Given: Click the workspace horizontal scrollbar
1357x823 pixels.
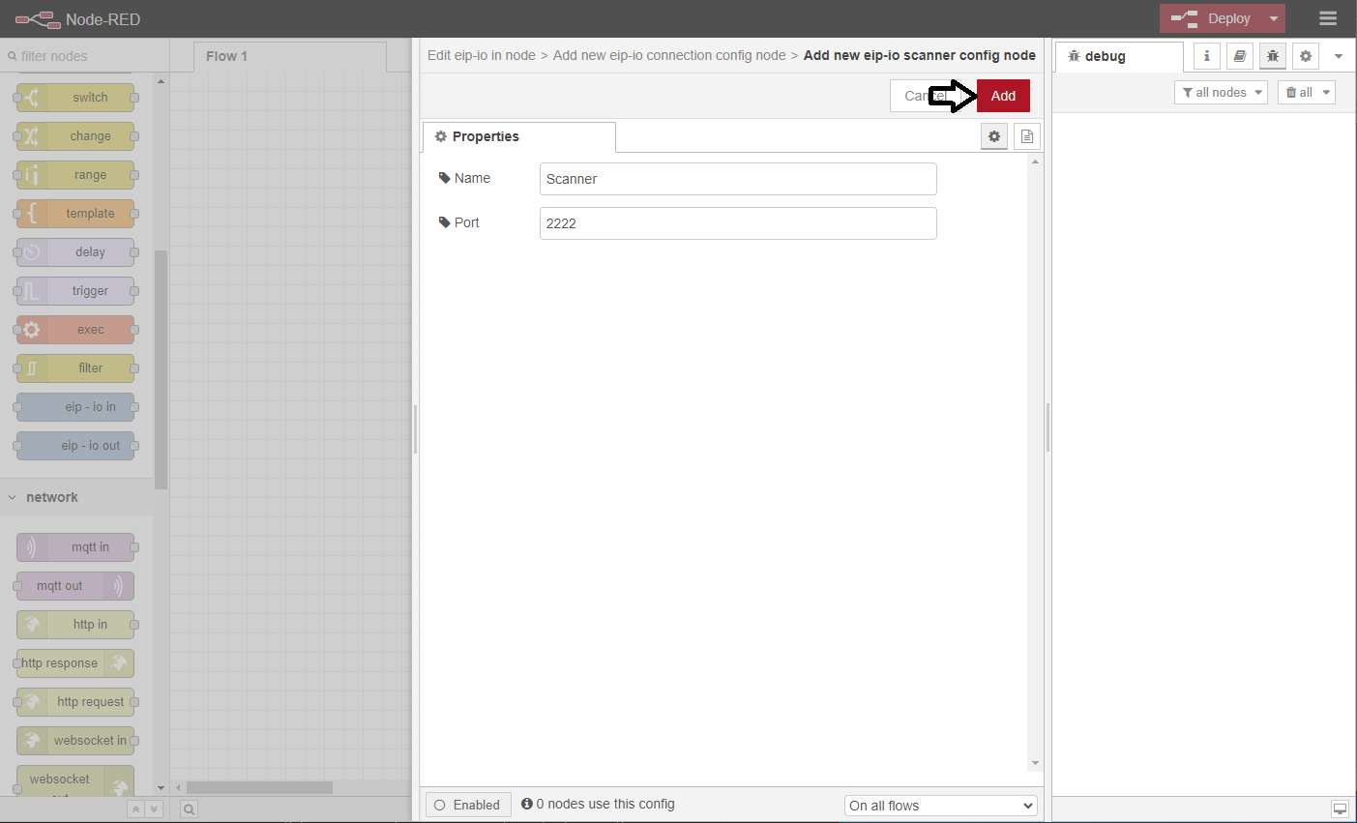Looking at the screenshot, I should click(x=259, y=787).
